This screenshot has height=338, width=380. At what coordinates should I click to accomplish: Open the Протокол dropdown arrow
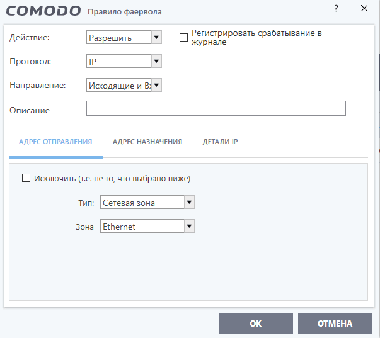point(157,61)
